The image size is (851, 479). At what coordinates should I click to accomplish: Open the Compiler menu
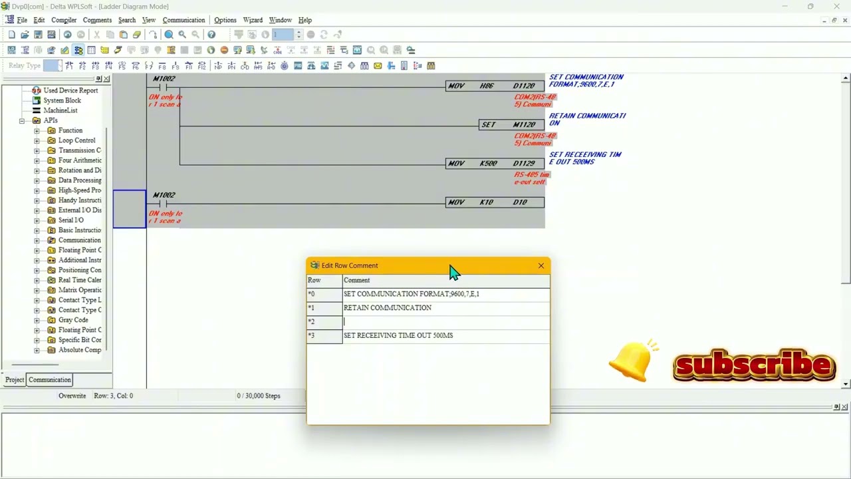tap(64, 20)
